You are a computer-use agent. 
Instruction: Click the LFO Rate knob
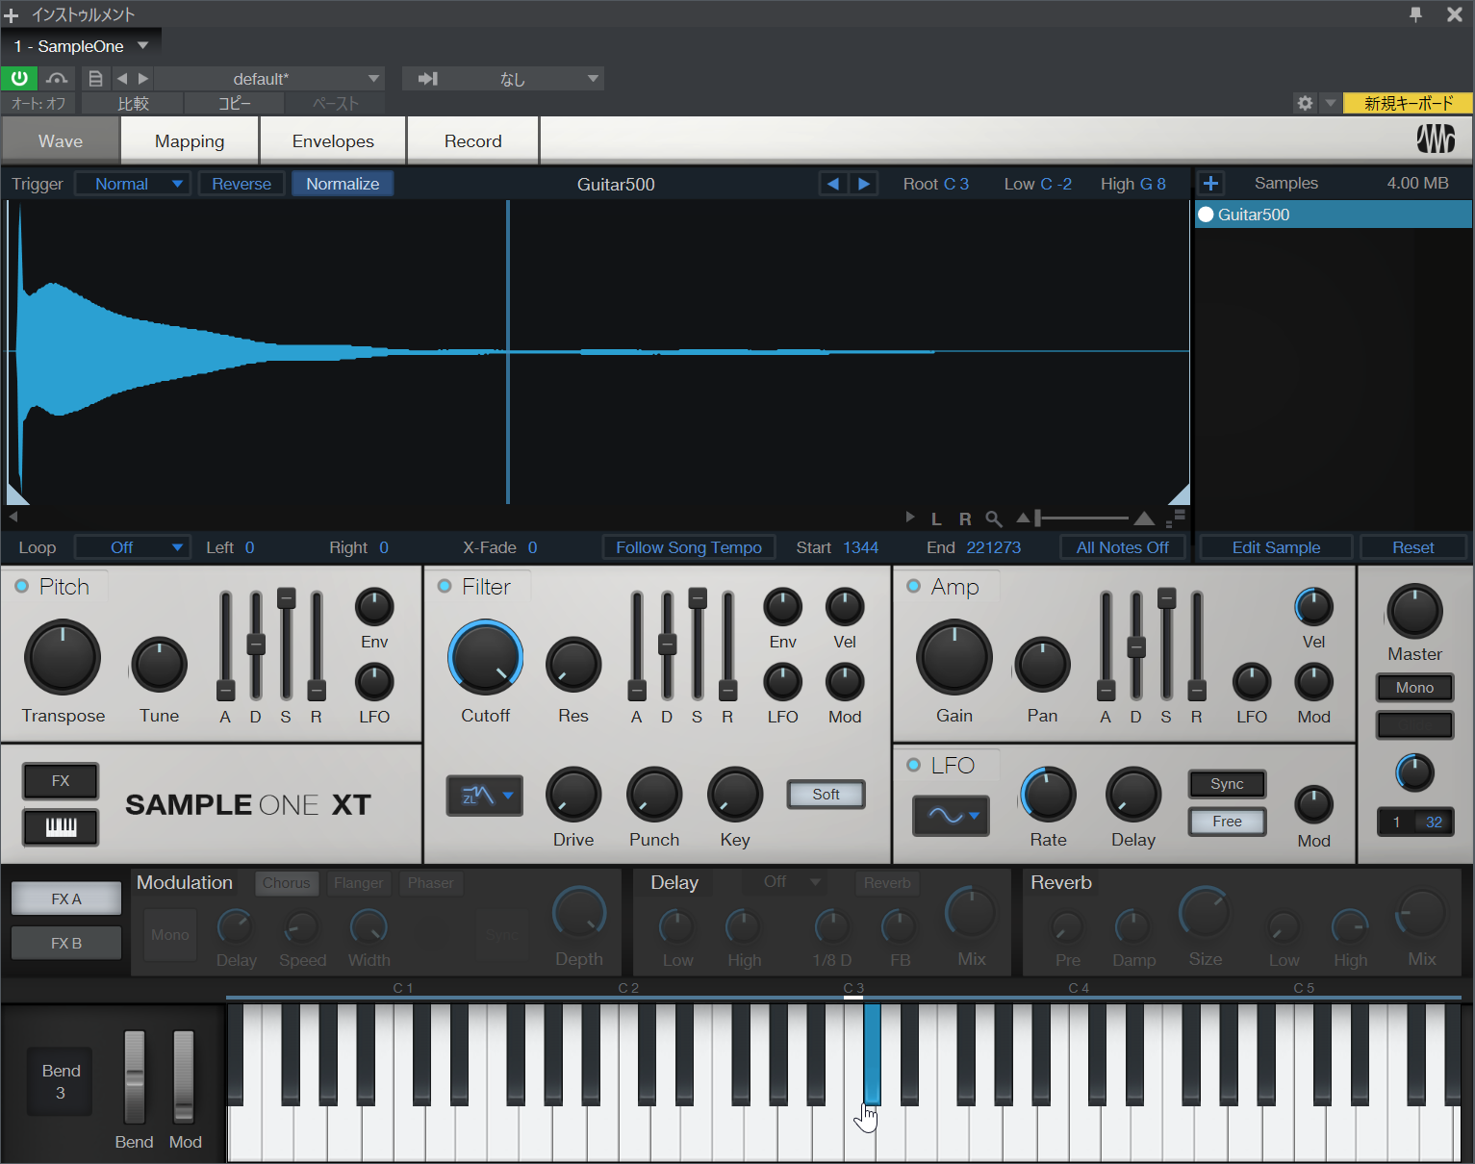coord(1048,796)
